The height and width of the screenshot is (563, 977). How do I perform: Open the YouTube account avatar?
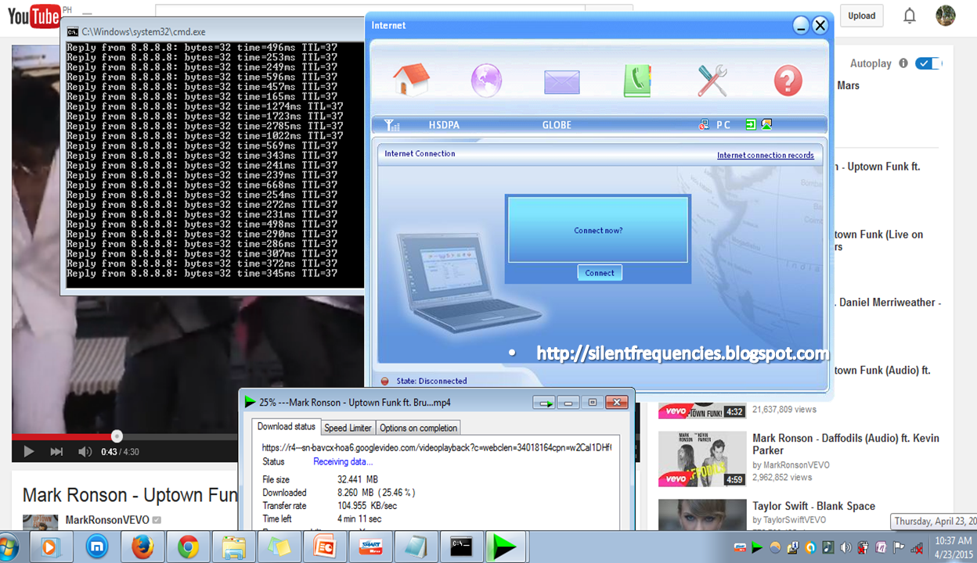[x=946, y=16]
